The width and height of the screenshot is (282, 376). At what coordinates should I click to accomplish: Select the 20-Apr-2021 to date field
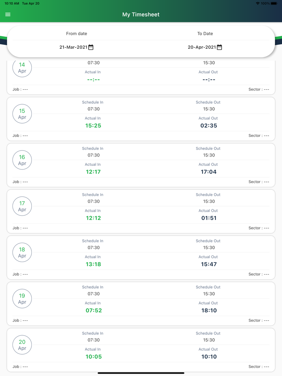pos(202,47)
